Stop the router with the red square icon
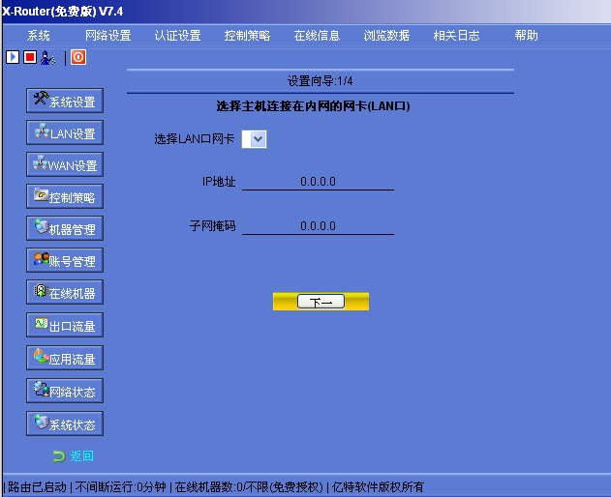The width and height of the screenshot is (611, 497). point(30,57)
